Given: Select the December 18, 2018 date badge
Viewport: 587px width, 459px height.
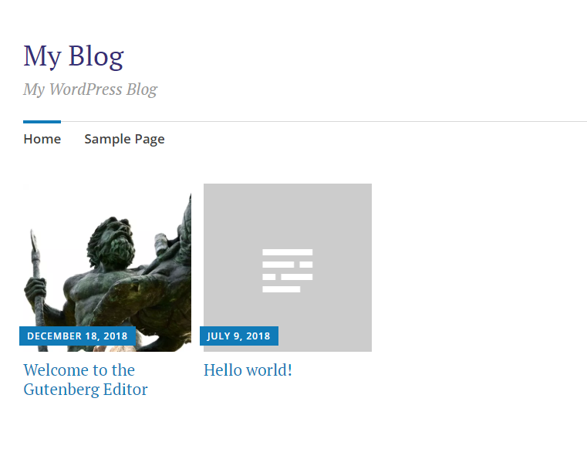Looking at the screenshot, I should (x=77, y=336).
